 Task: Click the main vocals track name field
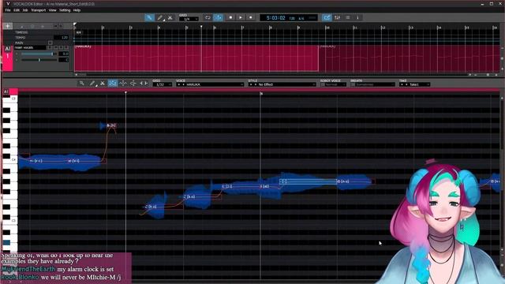pos(30,47)
